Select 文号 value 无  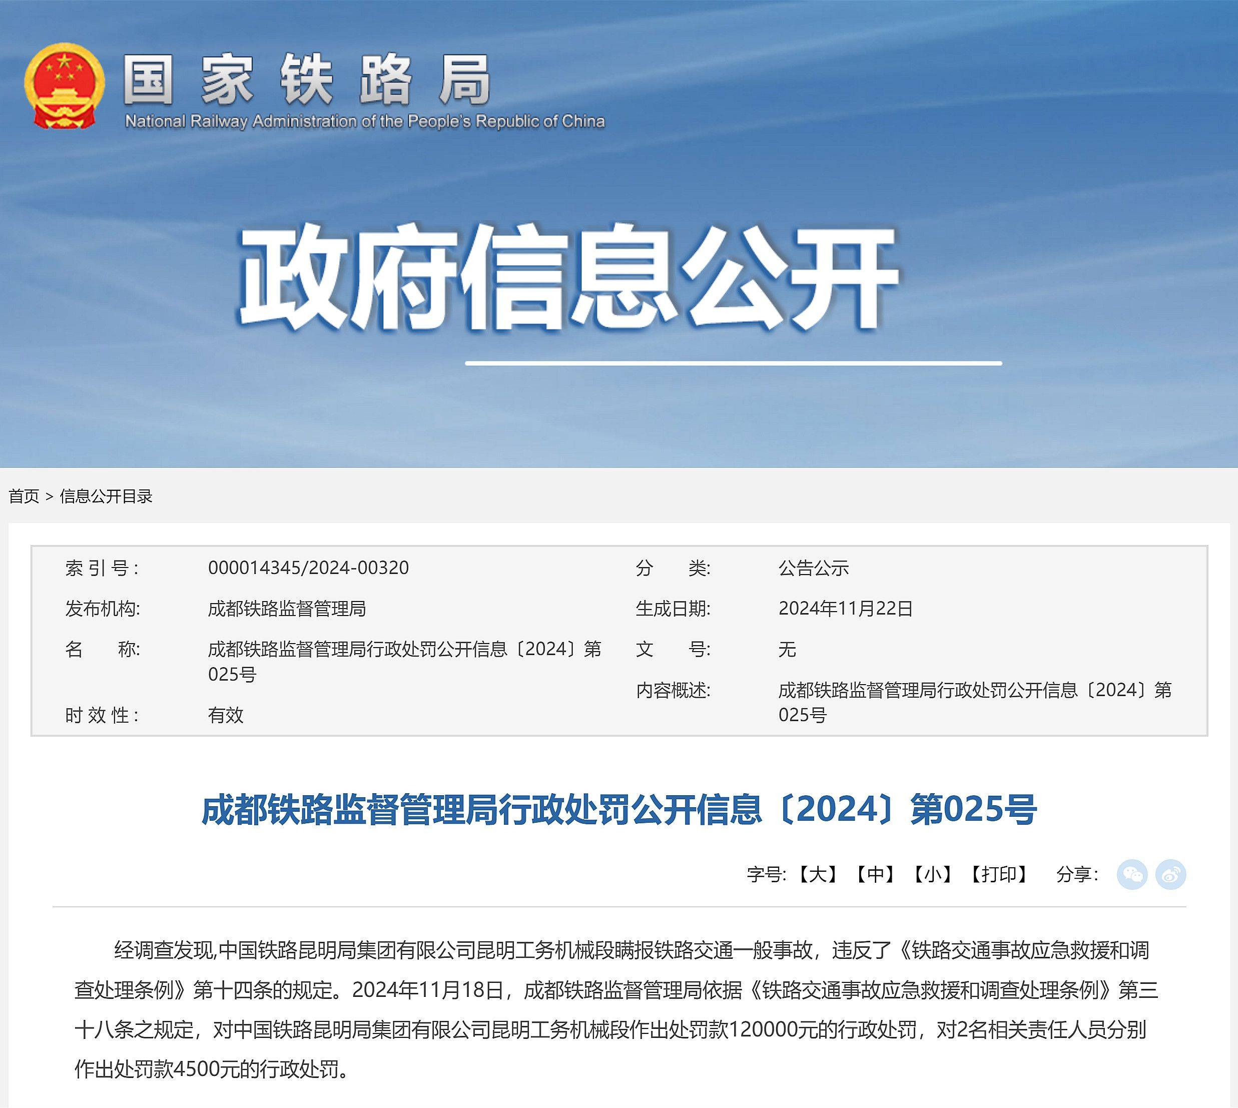[787, 650]
